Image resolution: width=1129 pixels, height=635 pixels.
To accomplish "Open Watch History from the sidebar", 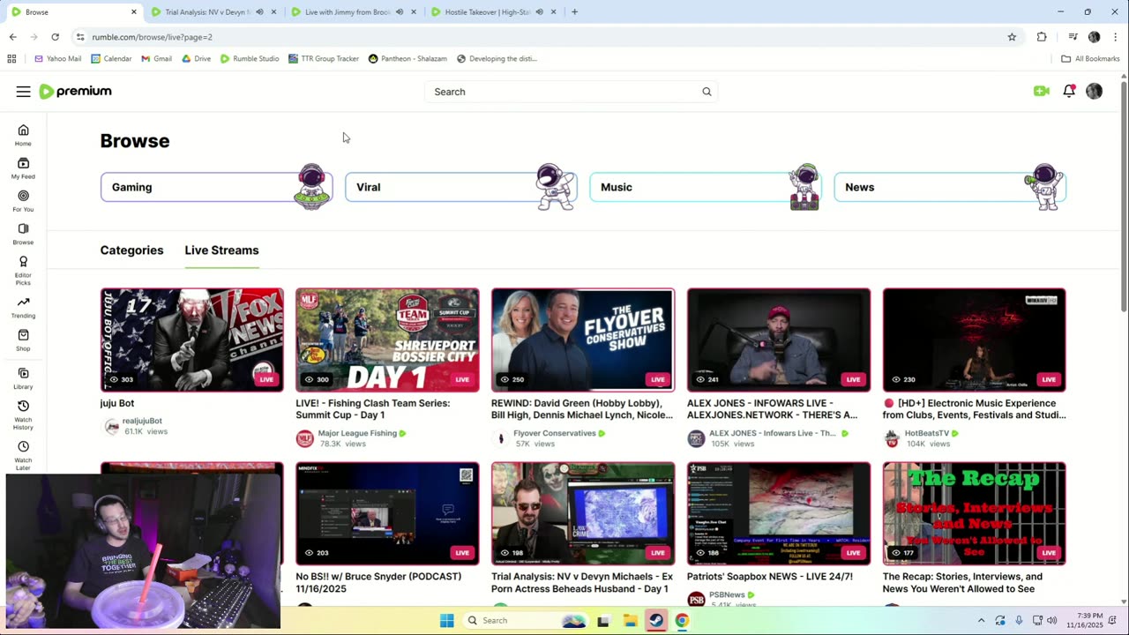I will [23, 415].
